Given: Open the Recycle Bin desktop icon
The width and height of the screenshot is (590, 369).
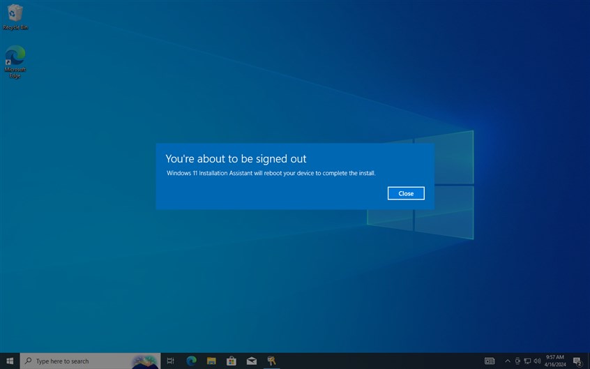Looking at the screenshot, I should click(15, 17).
